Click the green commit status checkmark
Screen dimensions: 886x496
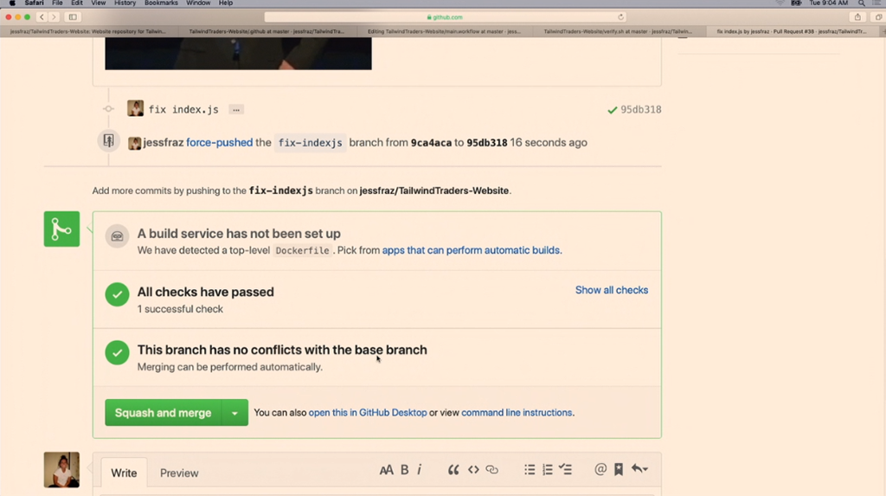[612, 110]
